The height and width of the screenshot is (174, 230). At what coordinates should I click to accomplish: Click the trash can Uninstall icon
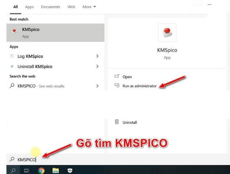point(117,122)
